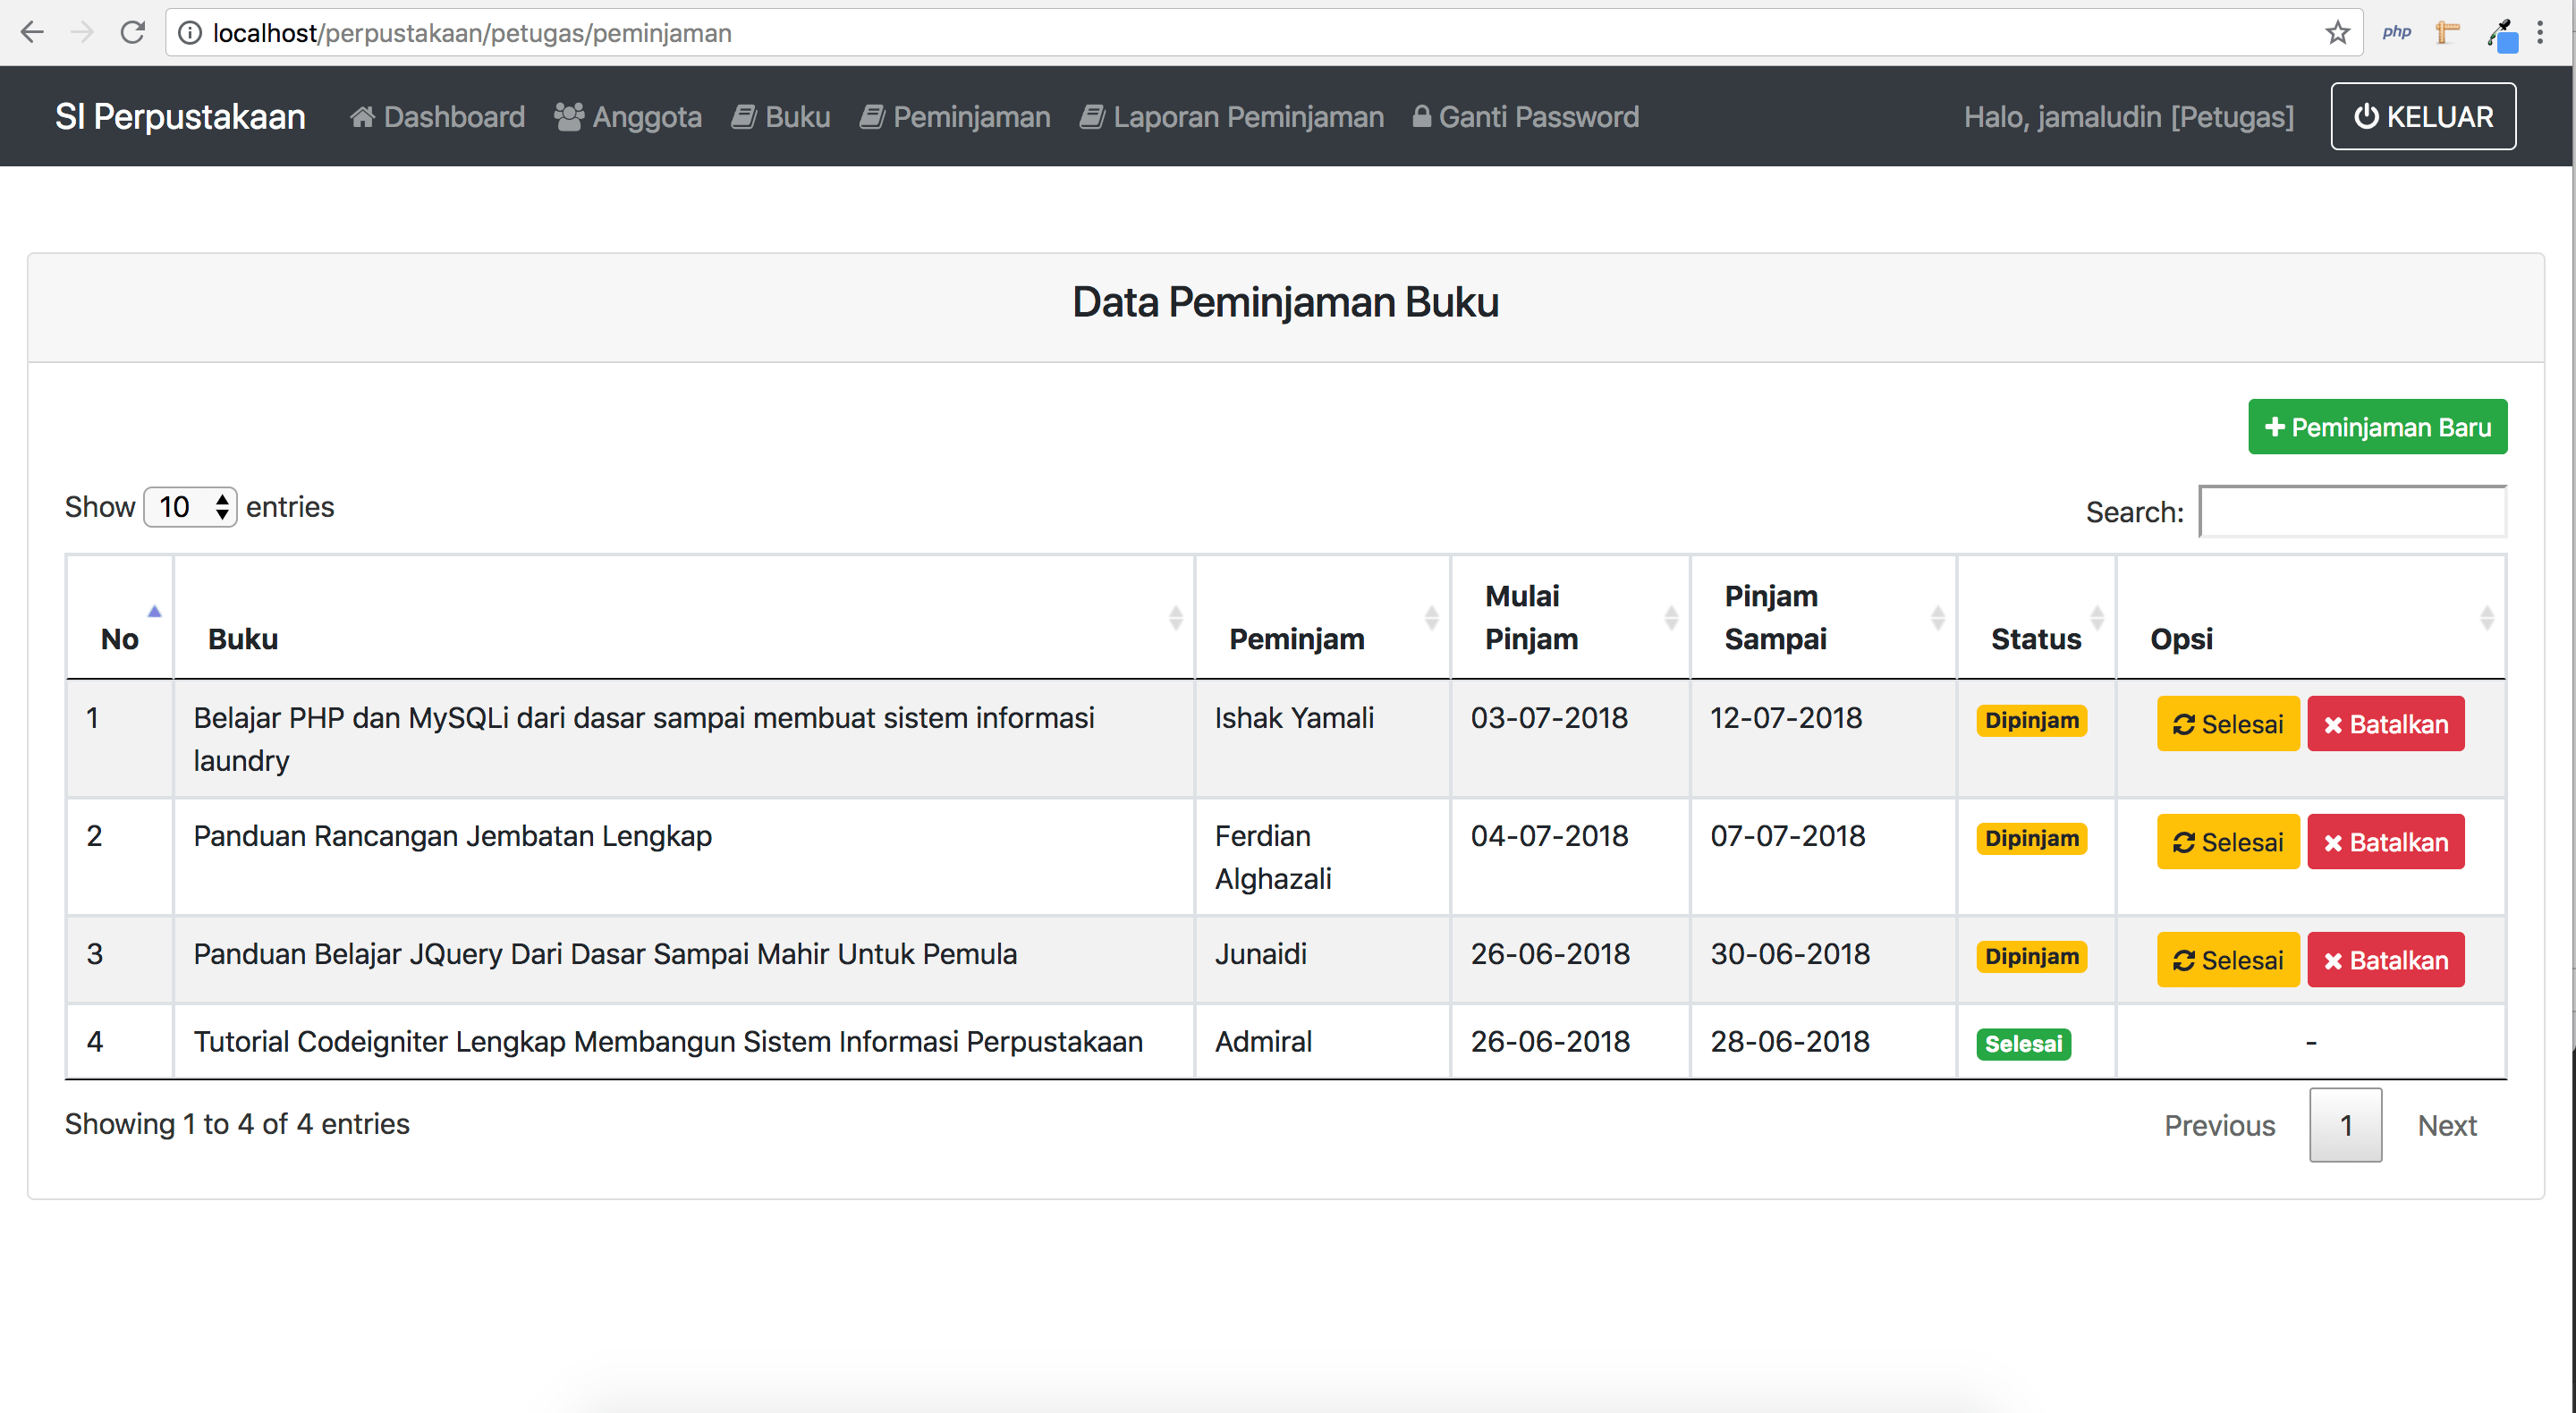Click the browser reload icon
This screenshot has width=2576, height=1413.
point(132,33)
